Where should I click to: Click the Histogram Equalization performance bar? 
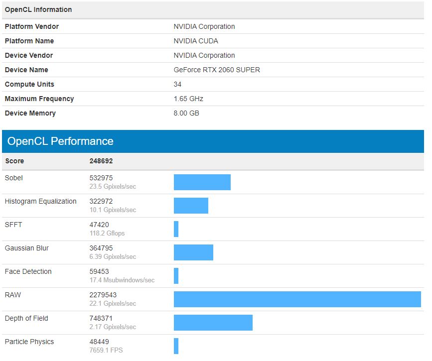tap(191, 206)
